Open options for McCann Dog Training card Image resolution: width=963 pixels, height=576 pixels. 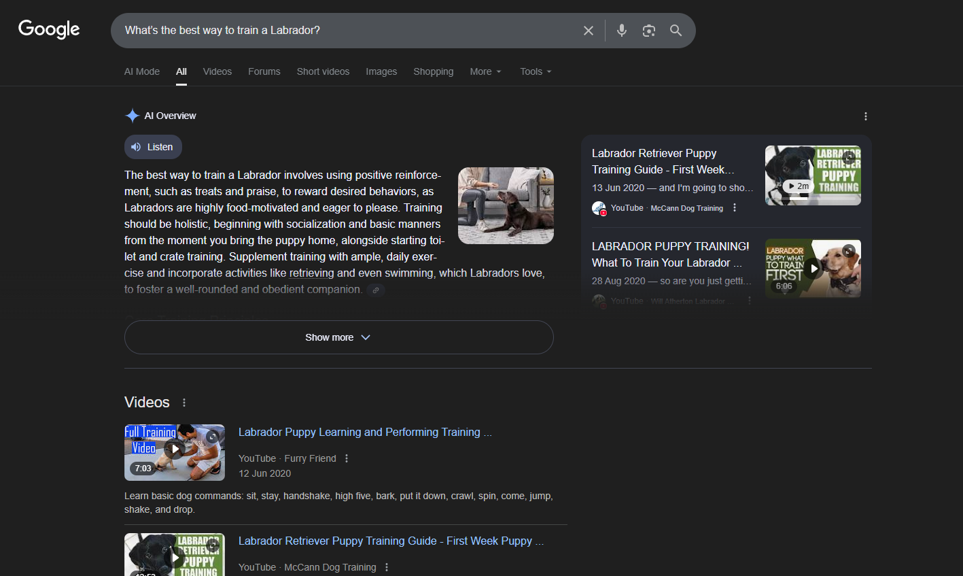(735, 208)
